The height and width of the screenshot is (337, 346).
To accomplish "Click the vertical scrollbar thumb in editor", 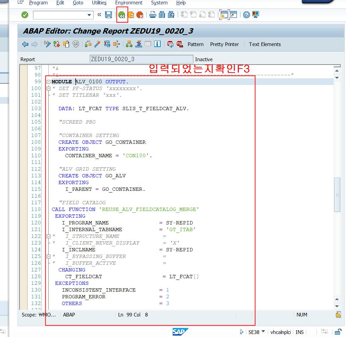I will click(337, 195).
